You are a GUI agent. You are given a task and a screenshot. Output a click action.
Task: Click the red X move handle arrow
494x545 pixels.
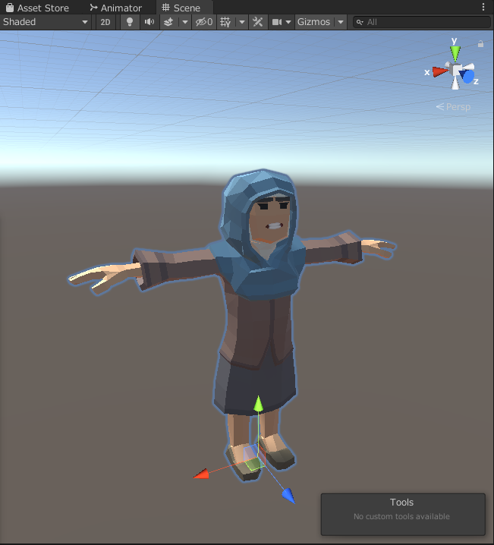[202, 474]
